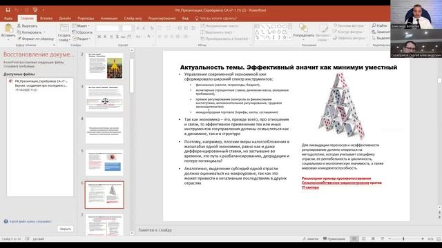Click Сбросить to reset the slide
Screen dimensions: 442x248
click(82, 32)
